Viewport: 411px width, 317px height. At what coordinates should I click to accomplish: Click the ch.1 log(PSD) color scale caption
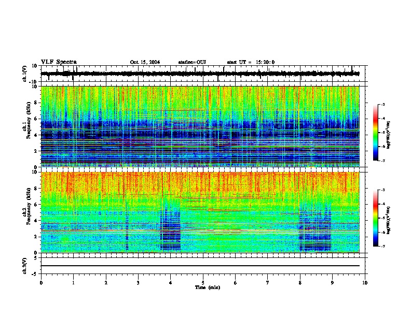pos(389,135)
